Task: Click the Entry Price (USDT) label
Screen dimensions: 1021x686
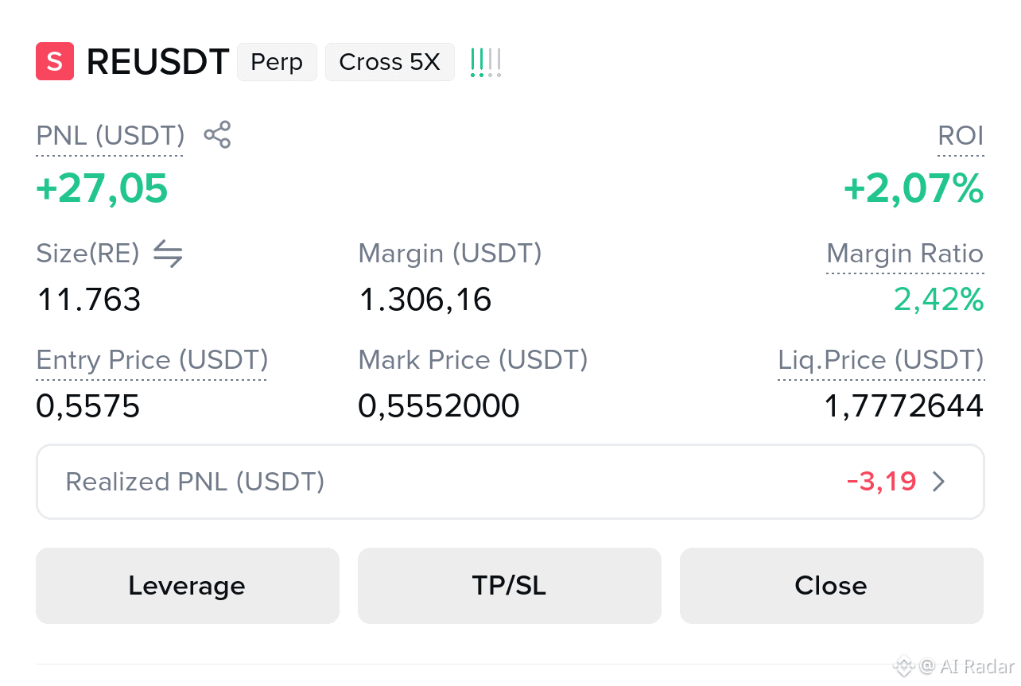Action: 152,360
